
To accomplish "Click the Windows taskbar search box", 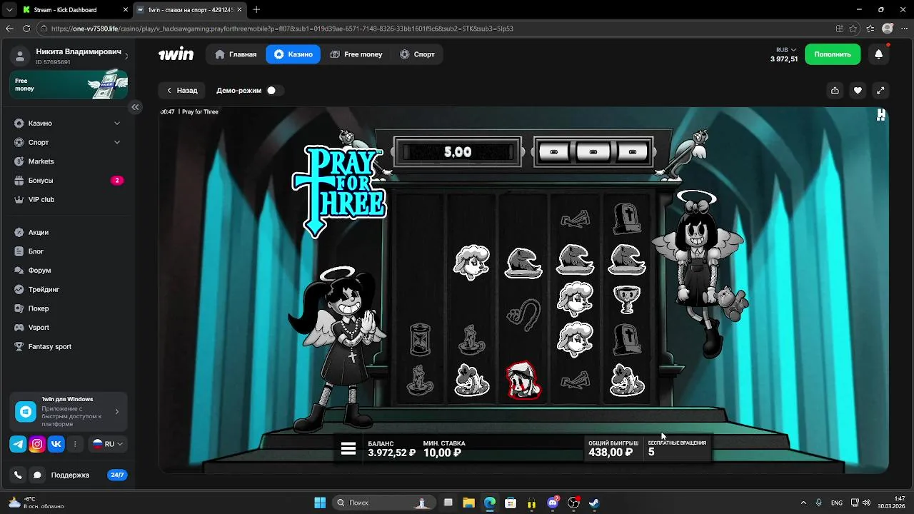I will 384,503.
